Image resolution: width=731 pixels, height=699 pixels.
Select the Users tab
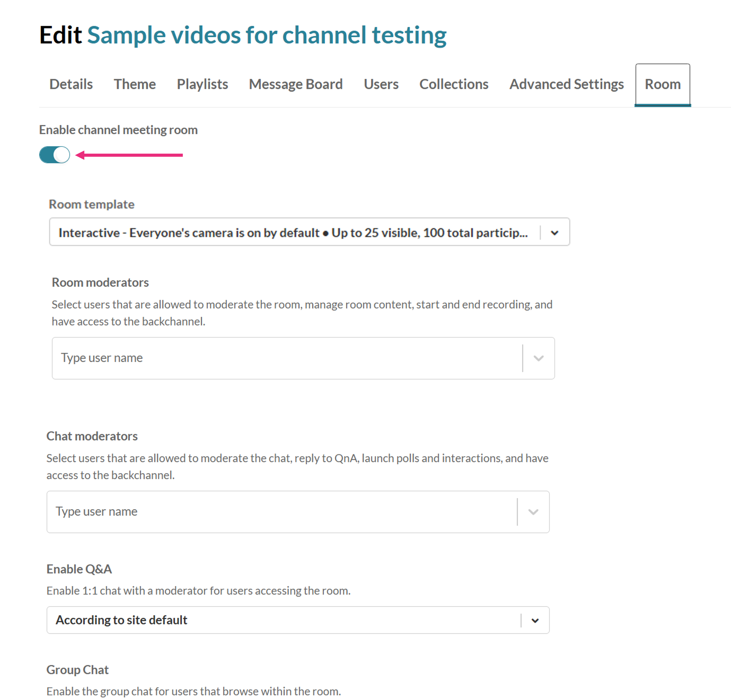381,84
